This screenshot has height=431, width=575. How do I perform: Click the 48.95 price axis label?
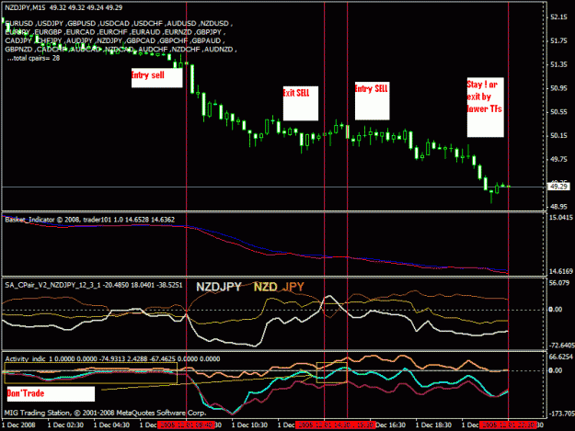tap(558, 207)
